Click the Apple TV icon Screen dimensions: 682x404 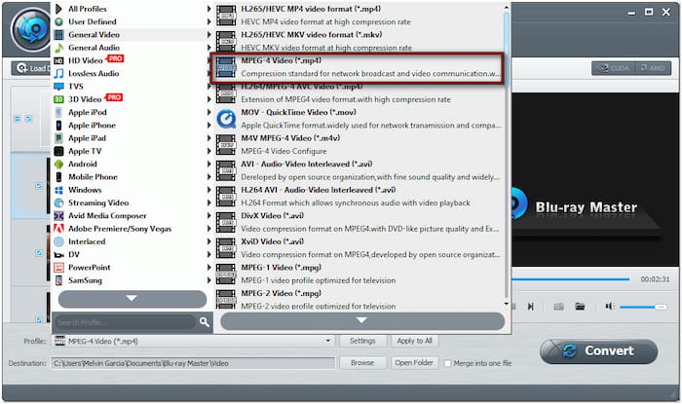(59, 151)
